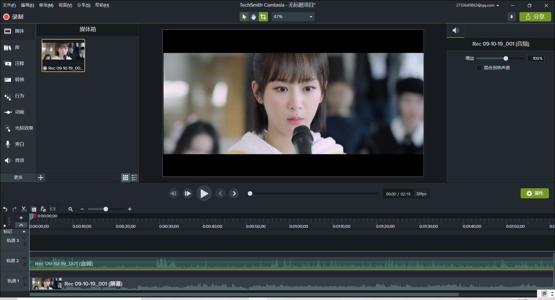Open the 文件(F) menu
The height and width of the screenshot is (300, 555).
9,5
